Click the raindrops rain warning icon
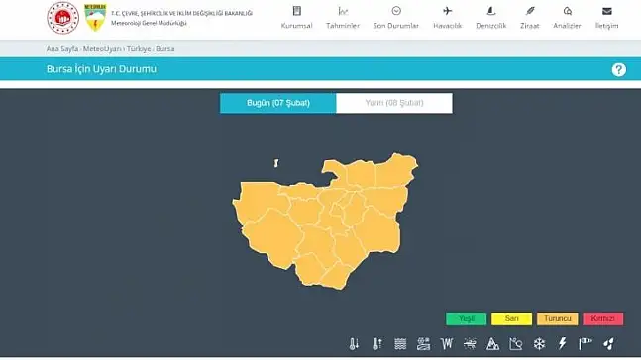 click(x=608, y=343)
